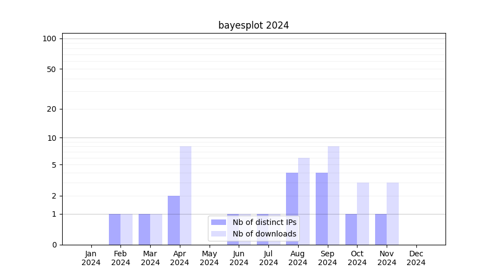Viewport: 495px width, 275px height.
Task: Click the 20 y-axis tick label
Action: 52,109
